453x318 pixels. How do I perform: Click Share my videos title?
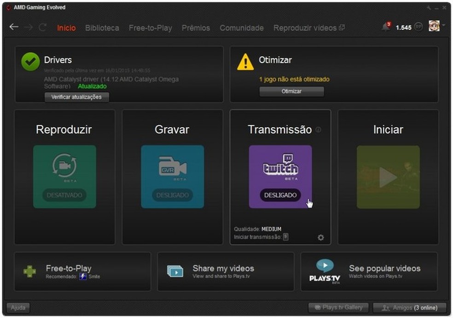click(223, 268)
